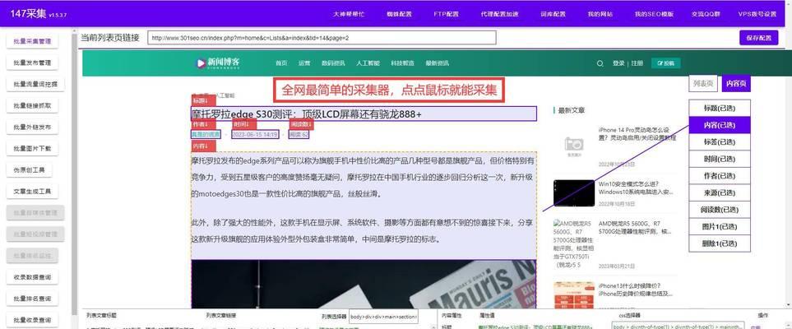Open the iPhone13什么时候降价 article link
792x329 pixels.
[x=636, y=289]
